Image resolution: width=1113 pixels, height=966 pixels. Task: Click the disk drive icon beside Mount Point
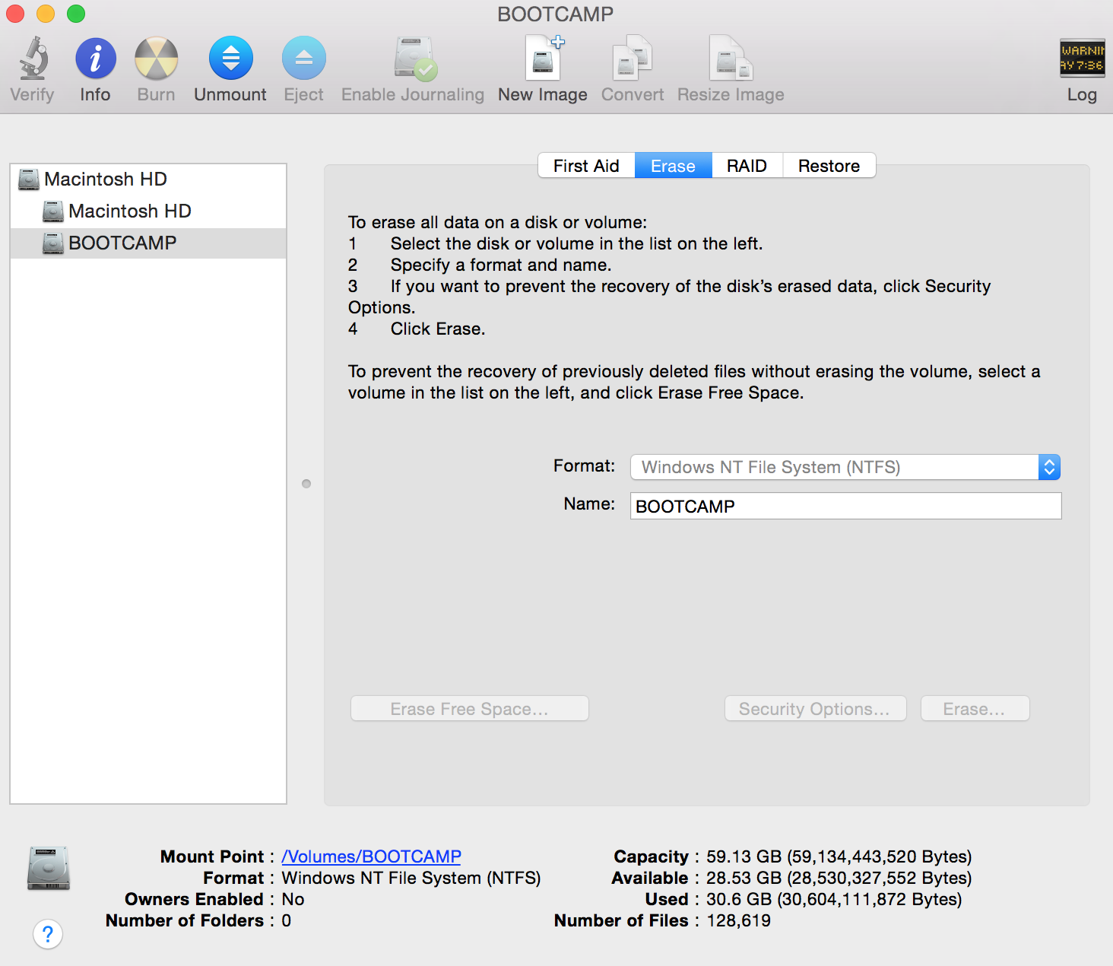[x=49, y=868]
